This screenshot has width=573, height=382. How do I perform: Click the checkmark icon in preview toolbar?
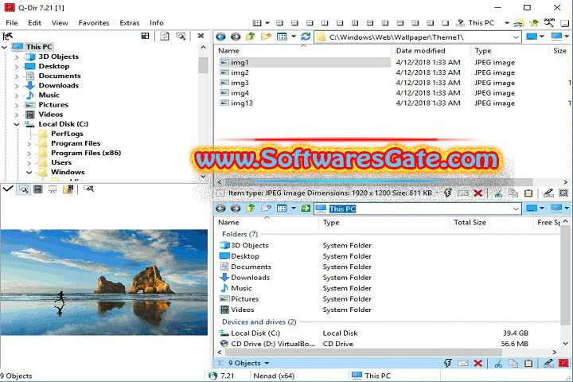(8, 189)
